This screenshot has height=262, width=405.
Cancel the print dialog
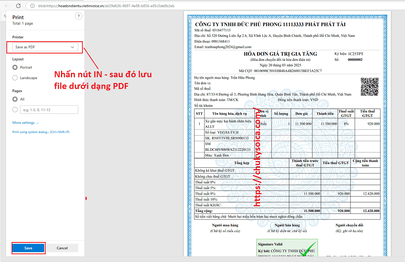62,248
